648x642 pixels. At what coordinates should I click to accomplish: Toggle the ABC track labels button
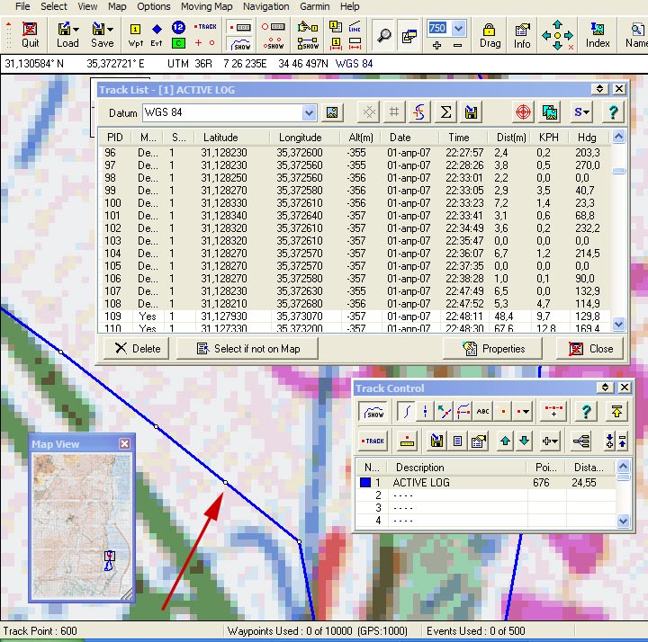click(482, 411)
